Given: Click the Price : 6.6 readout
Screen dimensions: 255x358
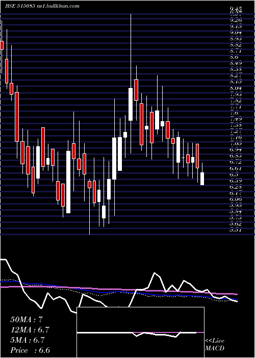Looking at the screenshot, I should tap(30, 350).
